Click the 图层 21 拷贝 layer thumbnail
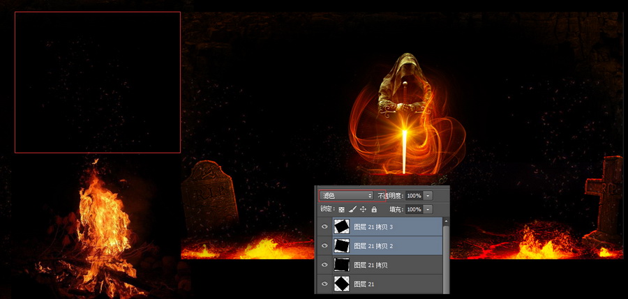This screenshot has height=299, width=628. pyautogui.click(x=341, y=265)
